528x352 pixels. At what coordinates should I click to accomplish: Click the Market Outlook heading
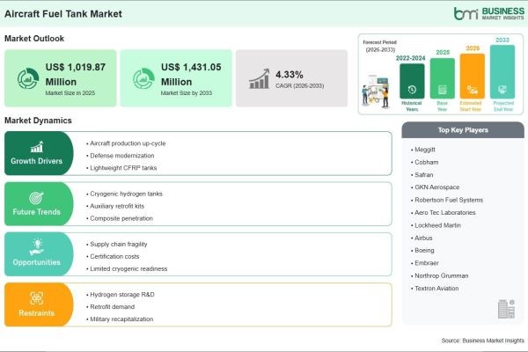34,39
